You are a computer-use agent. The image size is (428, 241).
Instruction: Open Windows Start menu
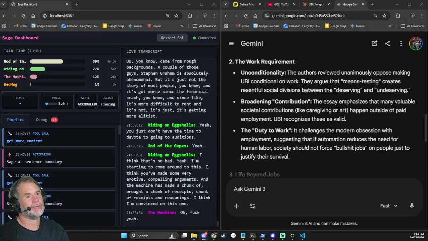(124, 236)
